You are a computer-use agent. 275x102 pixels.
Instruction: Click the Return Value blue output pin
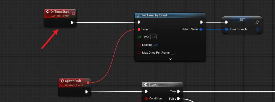click(201, 29)
